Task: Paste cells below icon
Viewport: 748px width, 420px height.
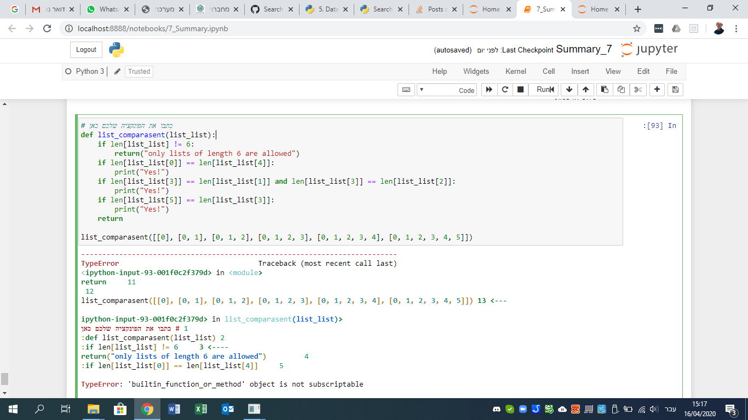Action: pos(604,90)
